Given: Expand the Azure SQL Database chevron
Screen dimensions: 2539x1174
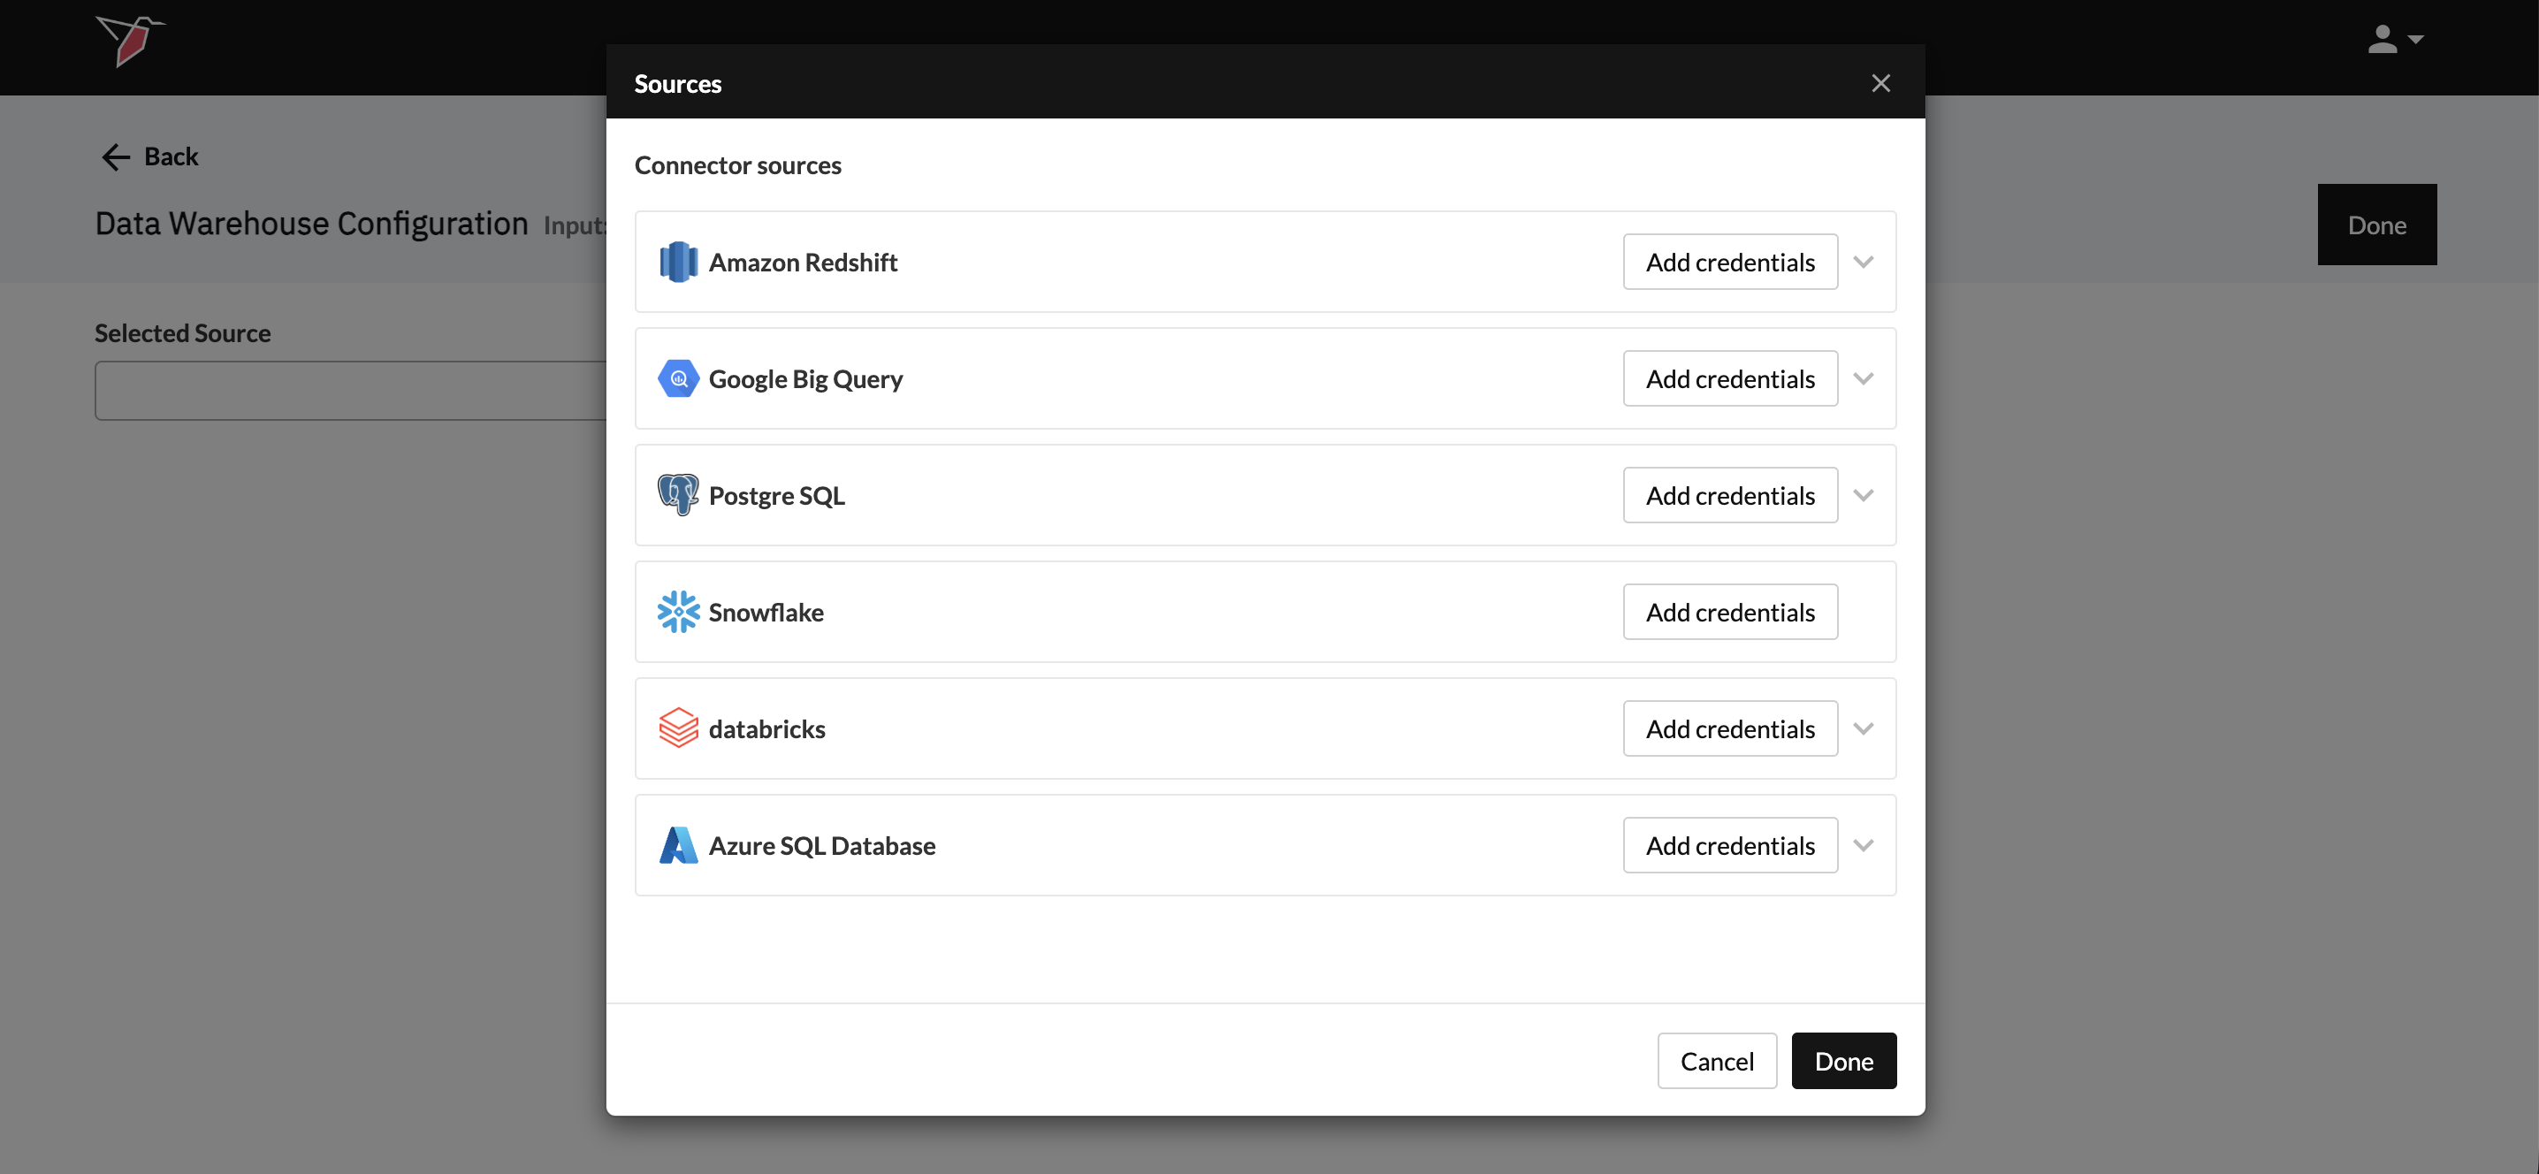Looking at the screenshot, I should tap(1863, 846).
